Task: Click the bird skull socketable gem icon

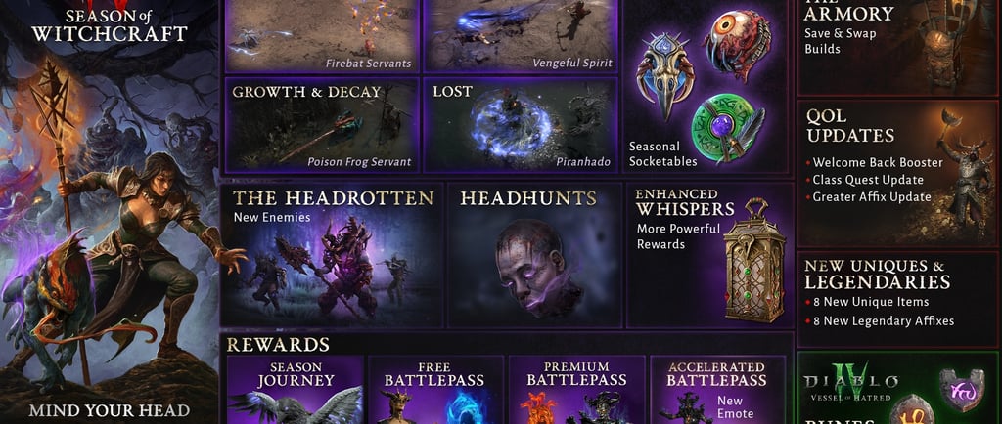Action: coord(665,75)
